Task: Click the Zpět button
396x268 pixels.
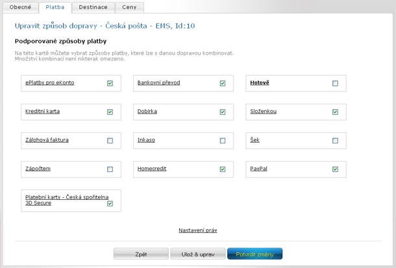Action: 141,254
